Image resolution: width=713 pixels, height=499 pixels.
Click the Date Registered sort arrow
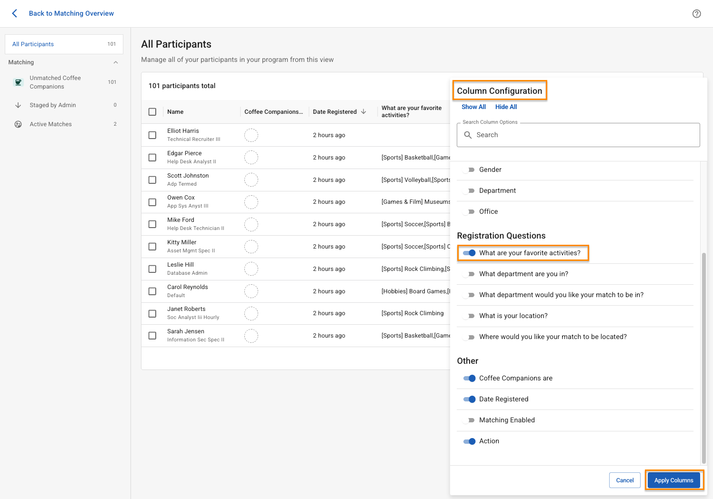click(363, 112)
